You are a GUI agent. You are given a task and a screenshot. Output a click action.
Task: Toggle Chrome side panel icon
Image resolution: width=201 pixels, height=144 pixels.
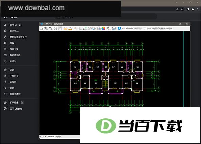pyautogui.click(x=188, y=9)
